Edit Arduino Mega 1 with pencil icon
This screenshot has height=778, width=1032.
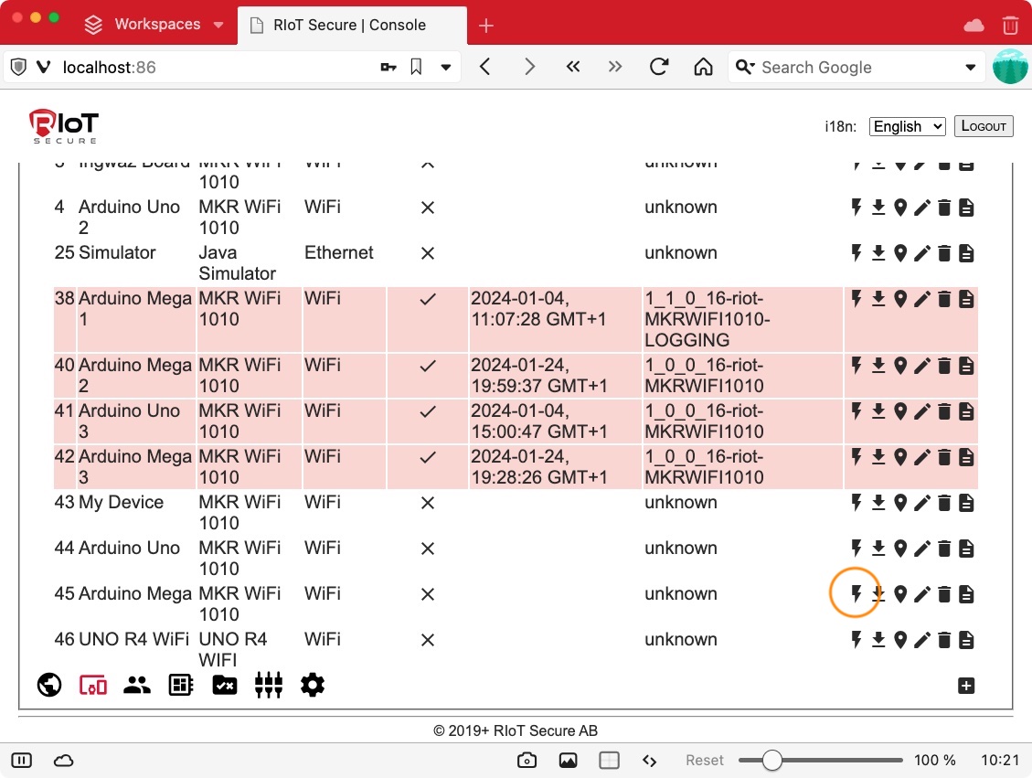point(922,299)
